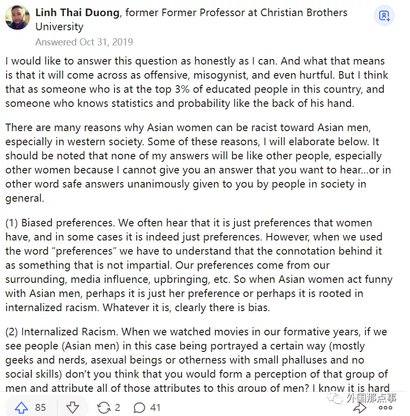The image size is (410, 416).
Task: Open the three-dot more options menu
Action: pyautogui.click(x=386, y=407)
